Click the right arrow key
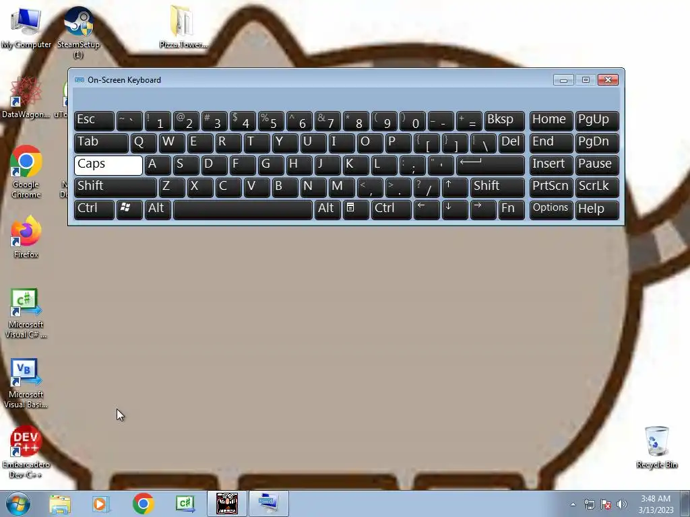This screenshot has width=690, height=517. click(482, 209)
